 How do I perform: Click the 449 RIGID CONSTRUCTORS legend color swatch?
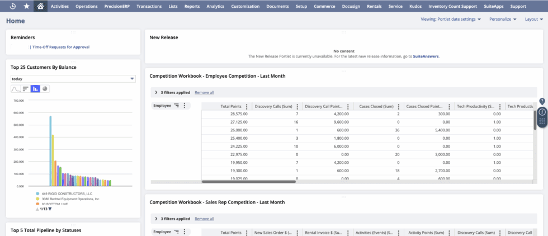click(x=37, y=193)
